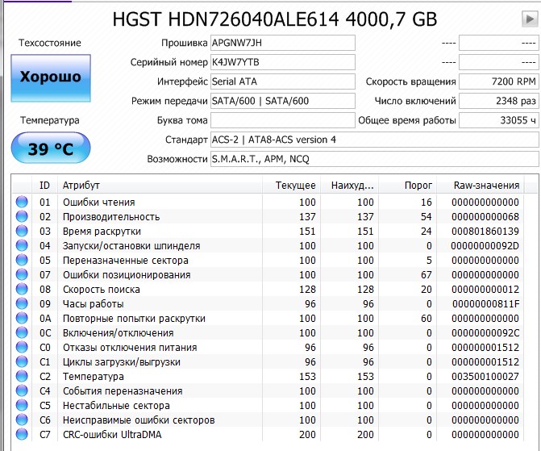Click status icon for События переназначения
541x451 pixels.
pyautogui.click(x=22, y=390)
